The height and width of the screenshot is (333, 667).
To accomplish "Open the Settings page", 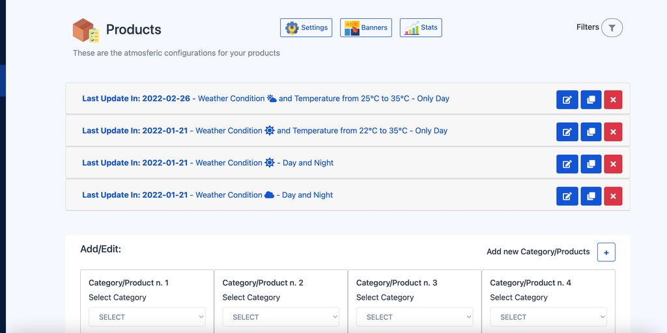I will coord(306,28).
